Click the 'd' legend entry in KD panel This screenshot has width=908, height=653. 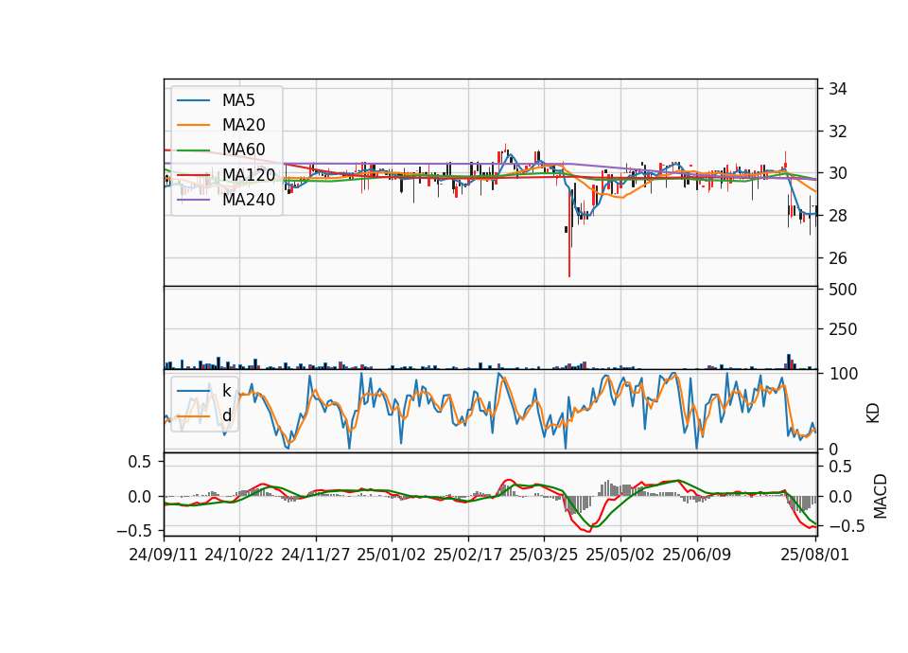[226, 415]
